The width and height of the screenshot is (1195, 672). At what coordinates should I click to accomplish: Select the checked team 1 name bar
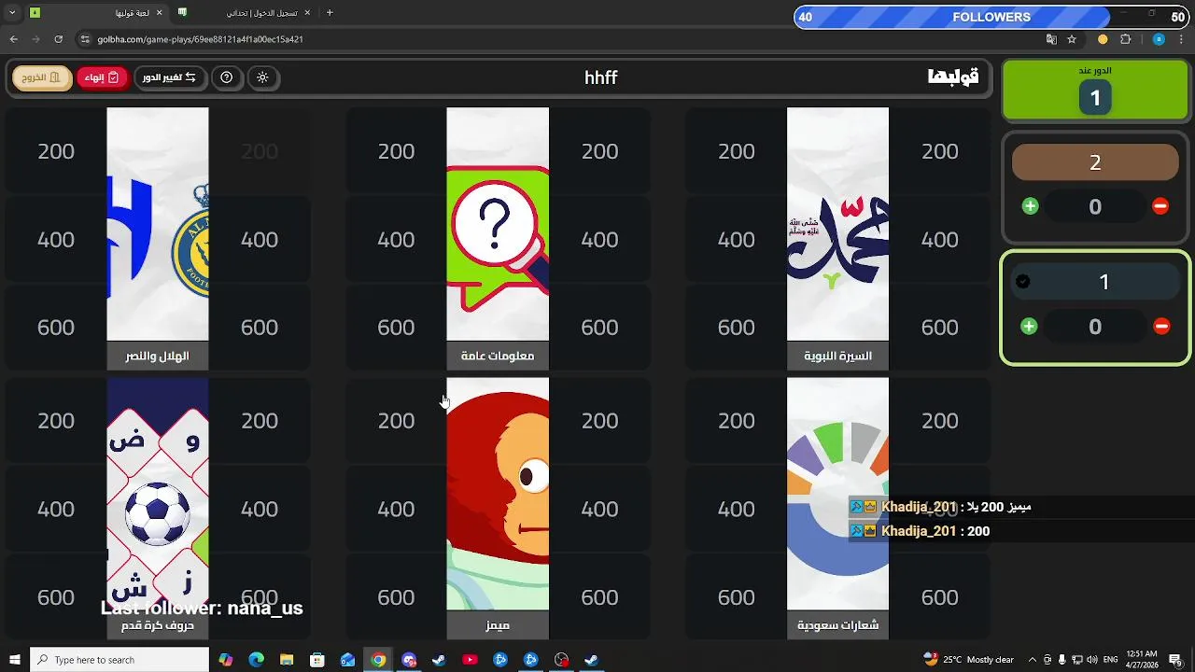coord(1095,282)
